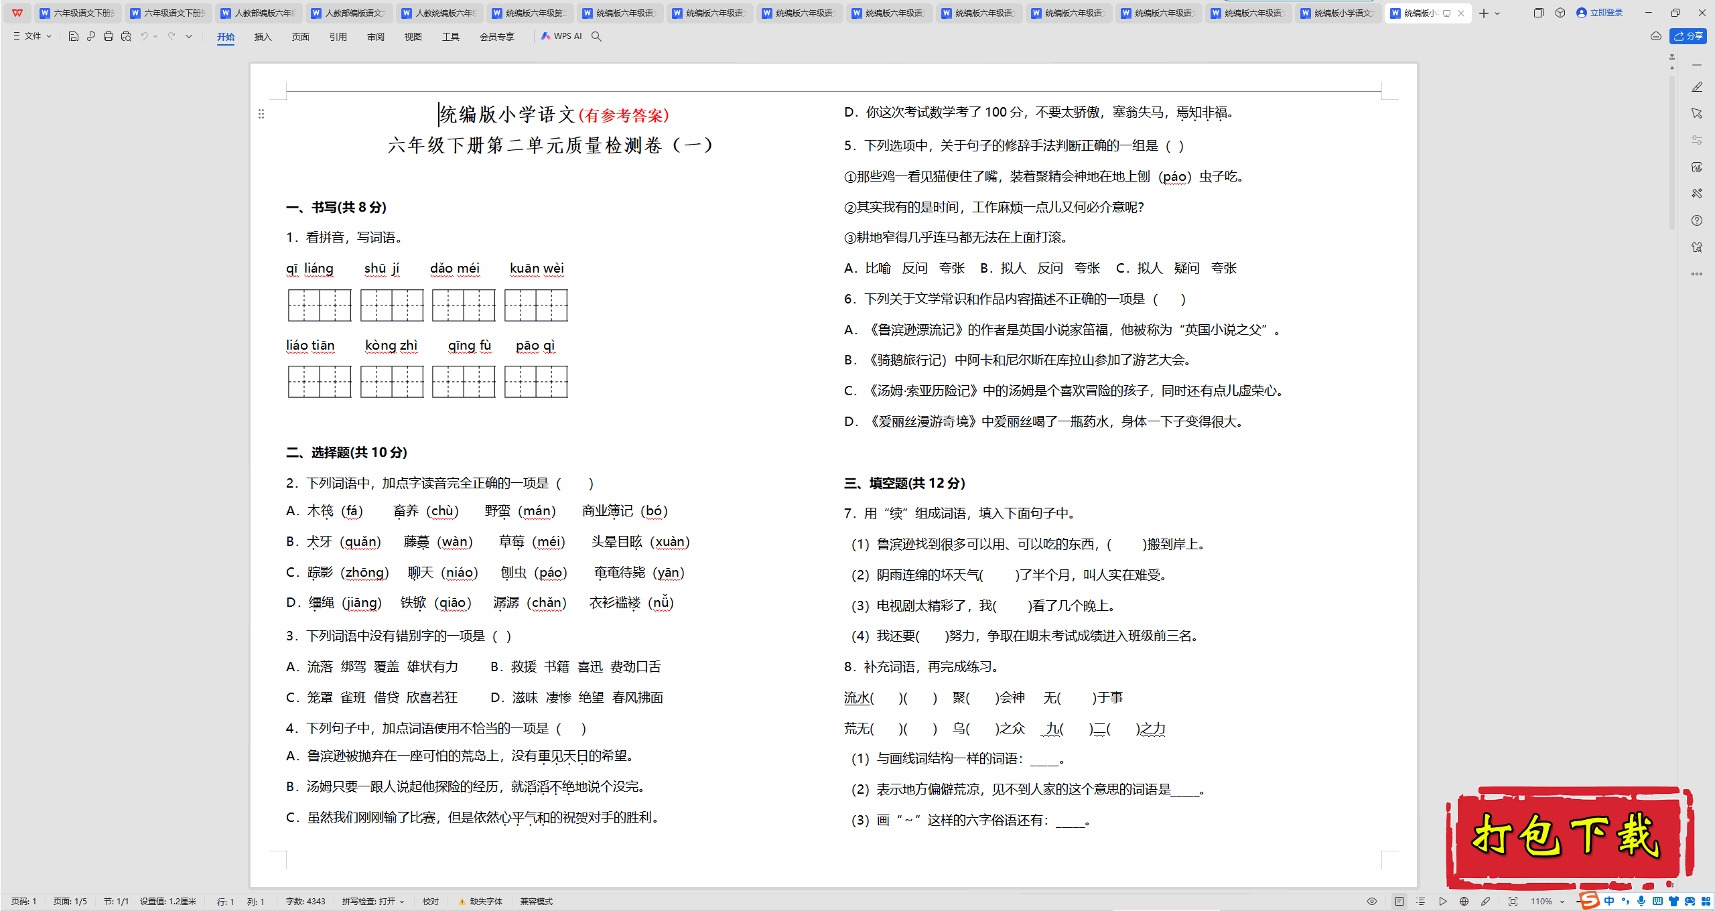This screenshot has width=1715, height=911.
Task: Add a new document tab with plus
Action: pyautogui.click(x=1484, y=13)
